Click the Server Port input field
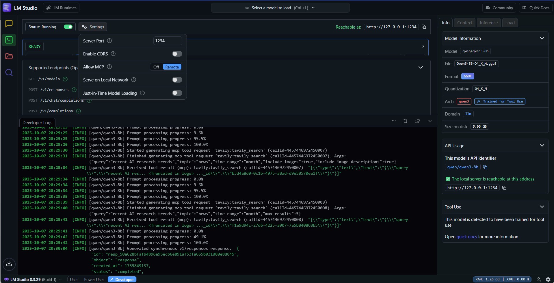This screenshot has height=283, width=554. coord(167,41)
